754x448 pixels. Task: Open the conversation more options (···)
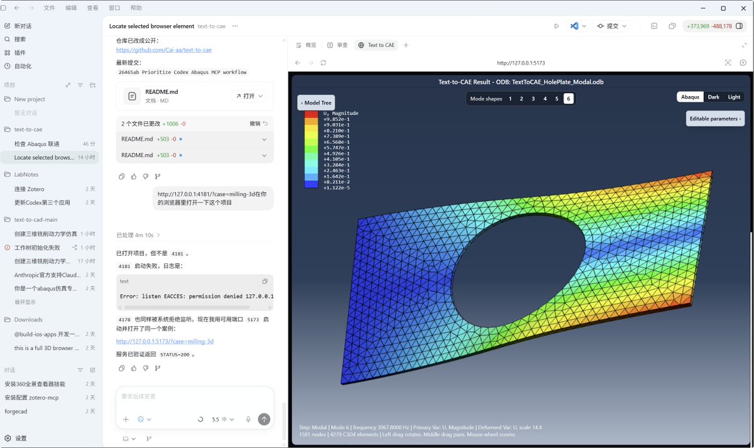[x=235, y=26]
